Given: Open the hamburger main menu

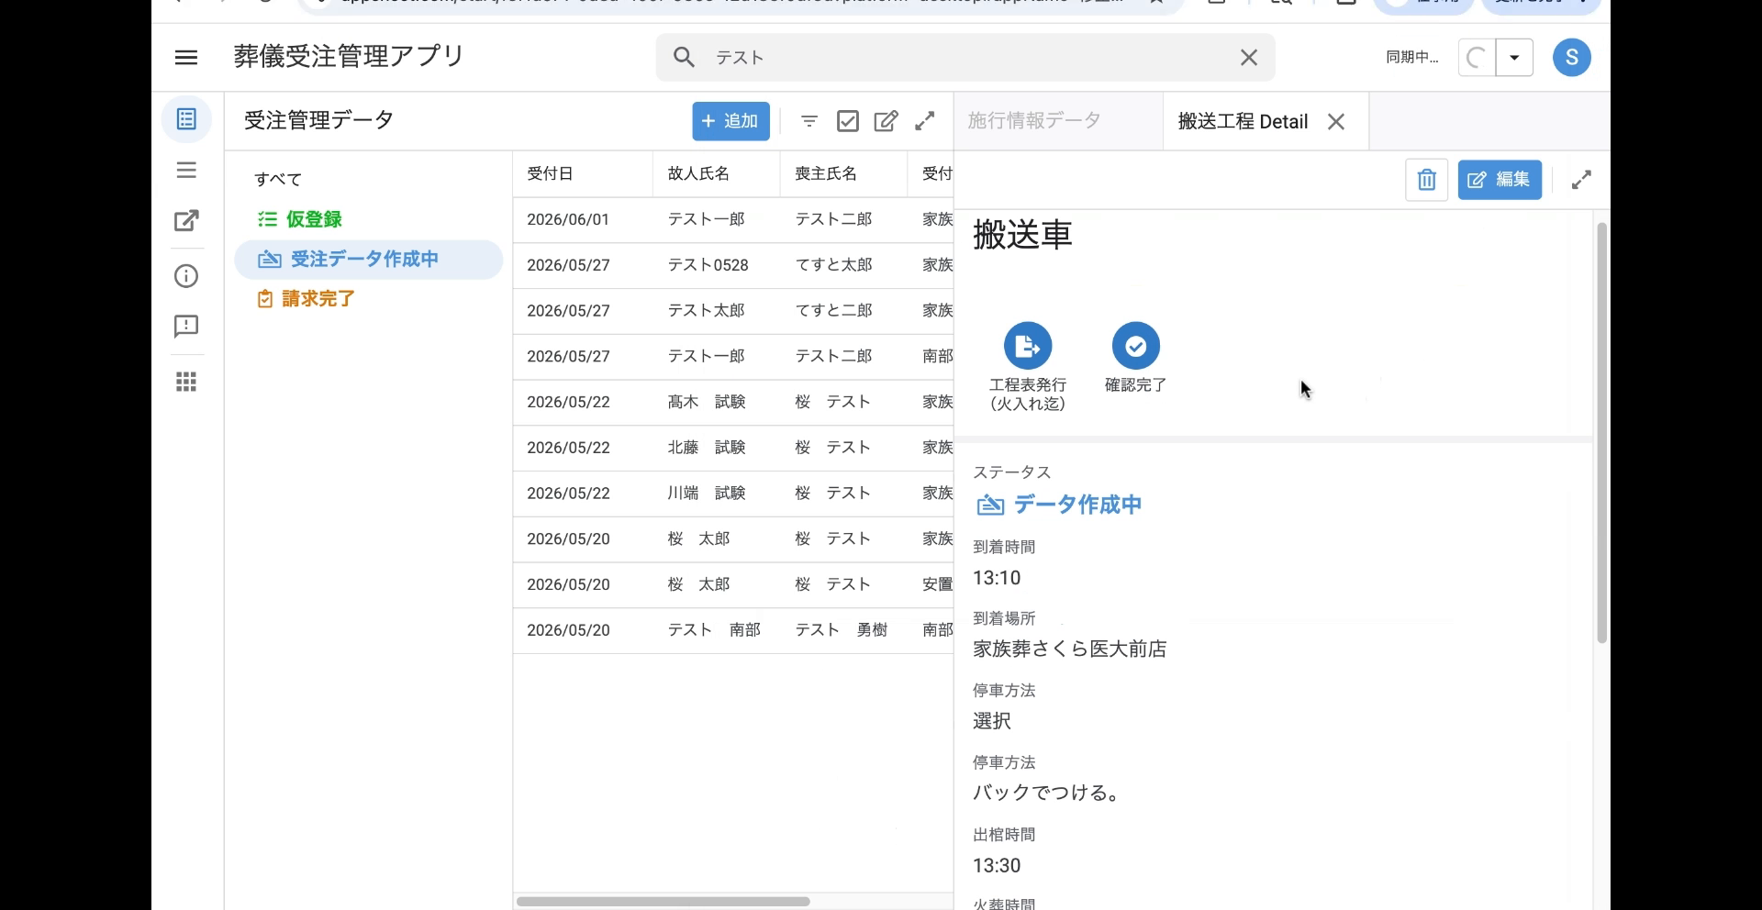Looking at the screenshot, I should tap(186, 57).
